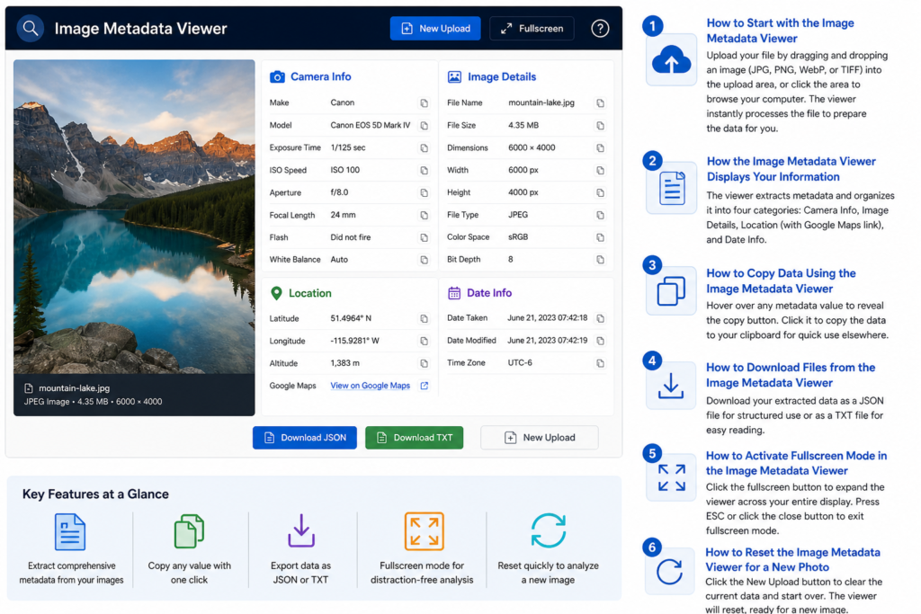Click the 1/125 sec exposure value

click(x=348, y=147)
